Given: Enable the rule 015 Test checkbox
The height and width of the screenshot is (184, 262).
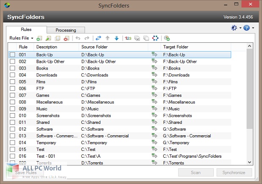Looking at the screenshot, I should point(12,149).
